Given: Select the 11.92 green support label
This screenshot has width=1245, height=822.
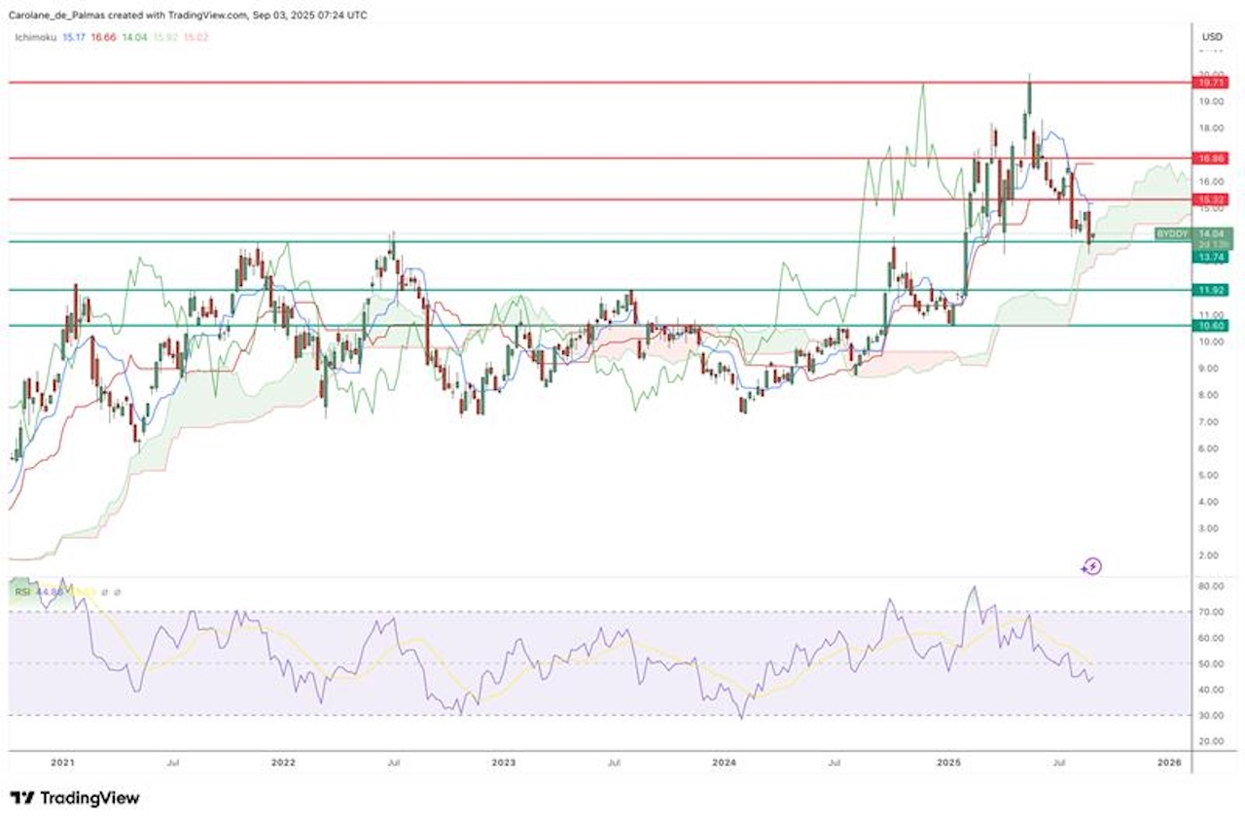Looking at the screenshot, I should 1211,290.
